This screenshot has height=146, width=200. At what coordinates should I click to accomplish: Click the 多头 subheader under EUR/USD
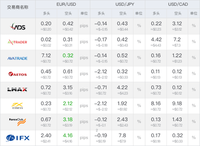(46, 13)
